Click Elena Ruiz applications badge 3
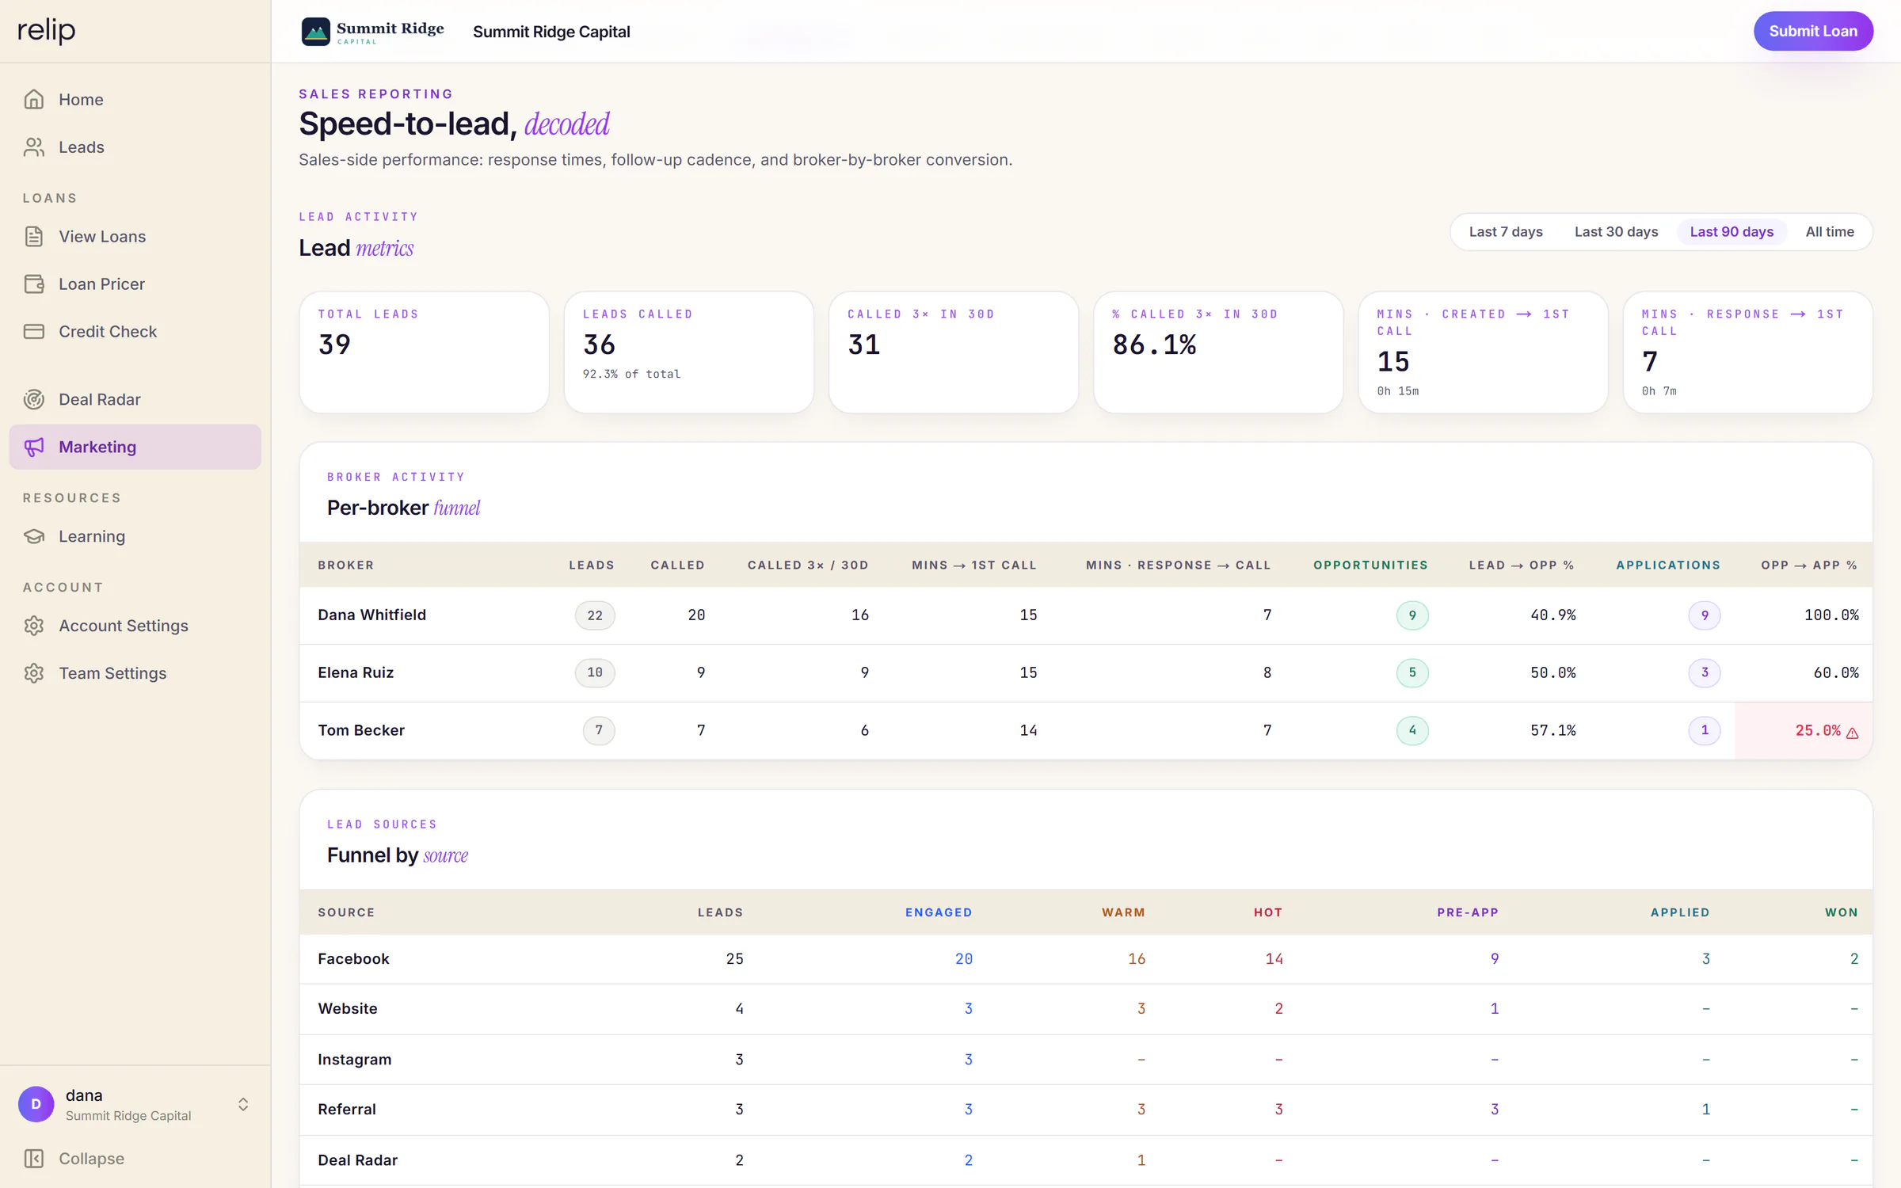 [x=1705, y=672]
